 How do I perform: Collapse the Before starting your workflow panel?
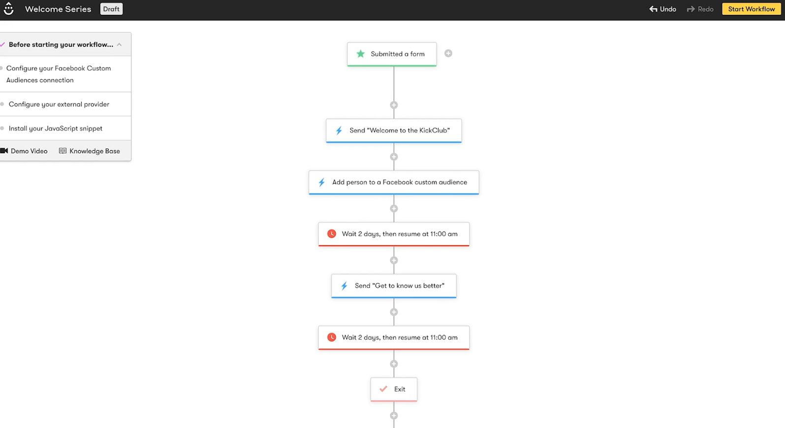click(120, 44)
